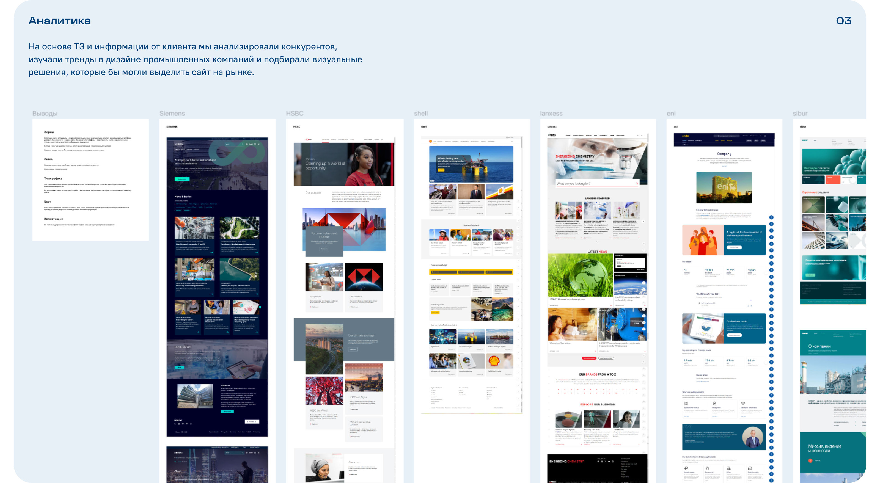Click the red HSBC hexagon Our markets image

[x=364, y=277]
